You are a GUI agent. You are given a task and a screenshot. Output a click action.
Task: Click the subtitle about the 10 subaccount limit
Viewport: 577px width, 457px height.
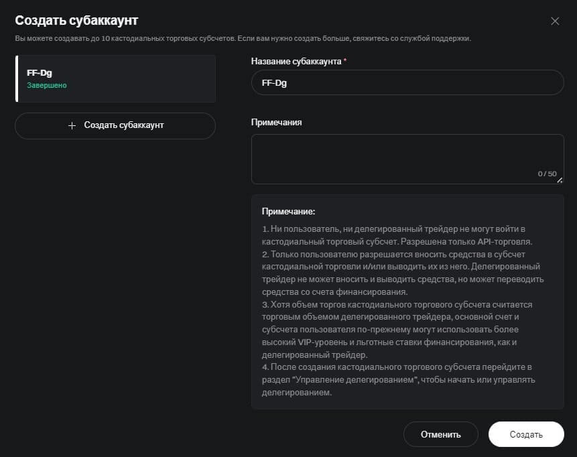point(243,38)
